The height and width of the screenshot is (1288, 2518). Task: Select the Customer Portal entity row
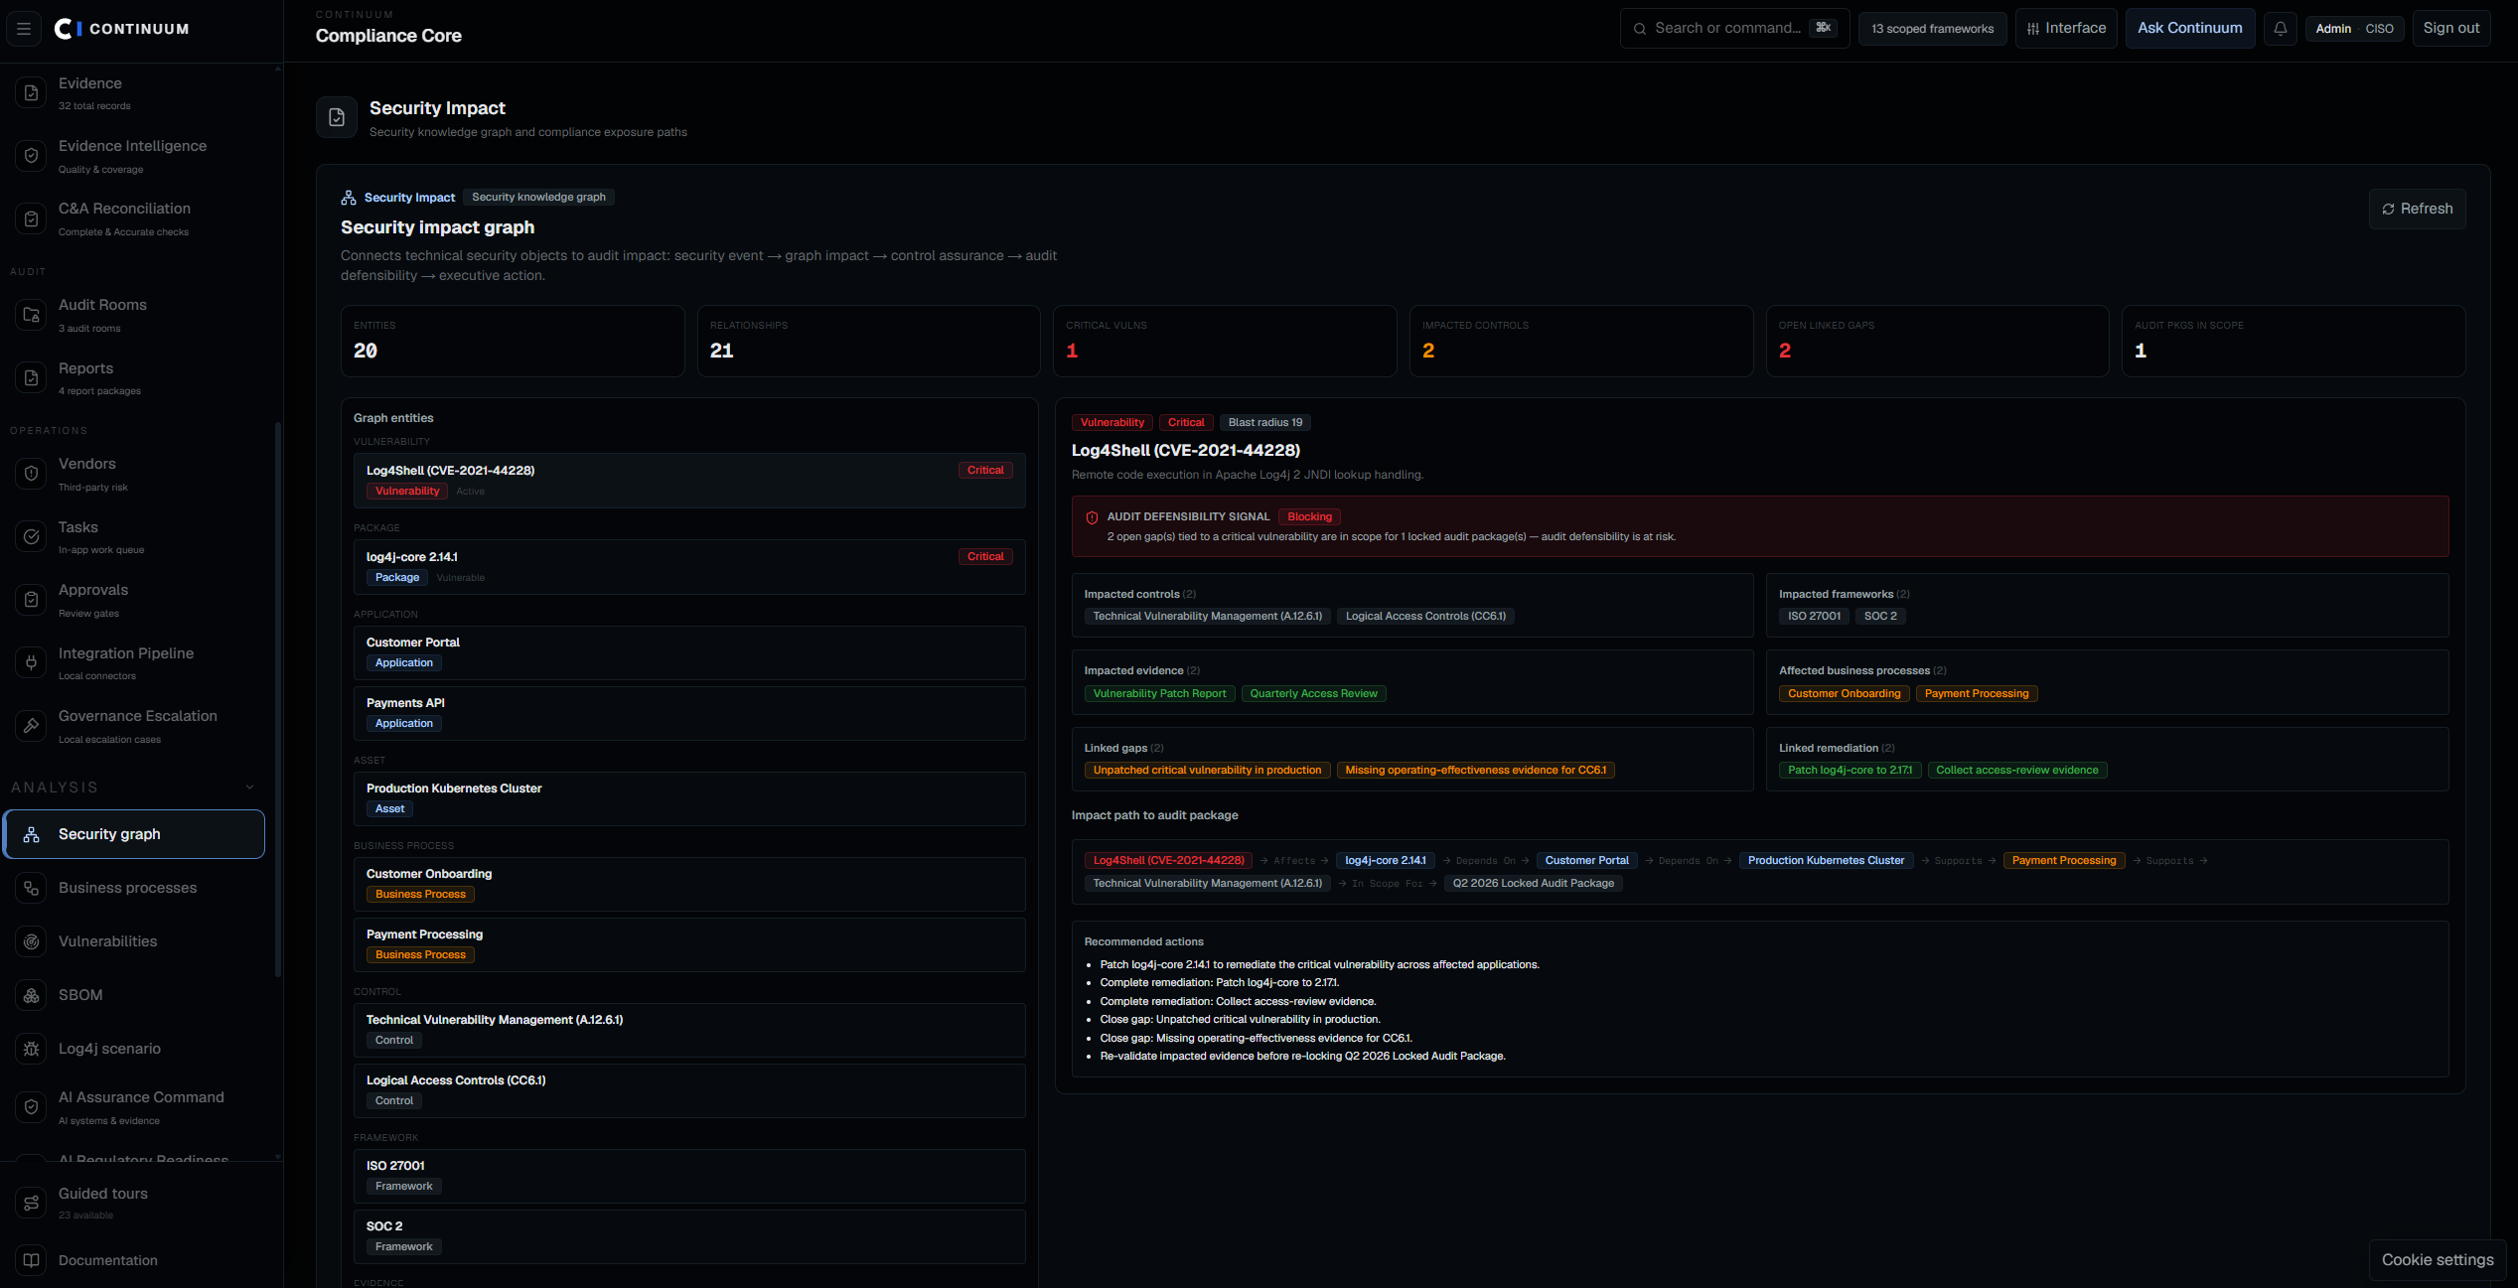(689, 652)
